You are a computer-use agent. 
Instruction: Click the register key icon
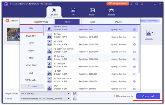(x=132, y=4)
